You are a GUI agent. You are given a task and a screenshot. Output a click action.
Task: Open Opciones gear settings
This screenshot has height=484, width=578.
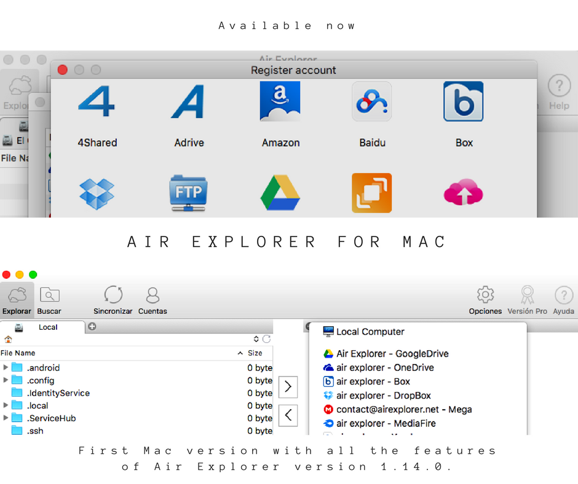(x=485, y=300)
